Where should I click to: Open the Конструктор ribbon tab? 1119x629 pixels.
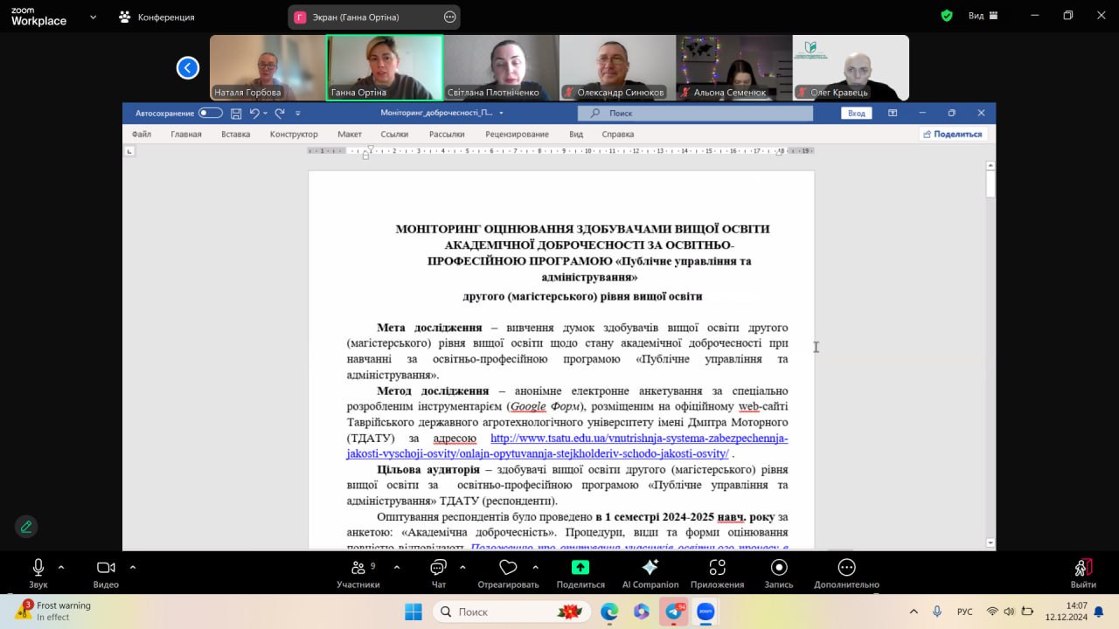pyautogui.click(x=294, y=135)
